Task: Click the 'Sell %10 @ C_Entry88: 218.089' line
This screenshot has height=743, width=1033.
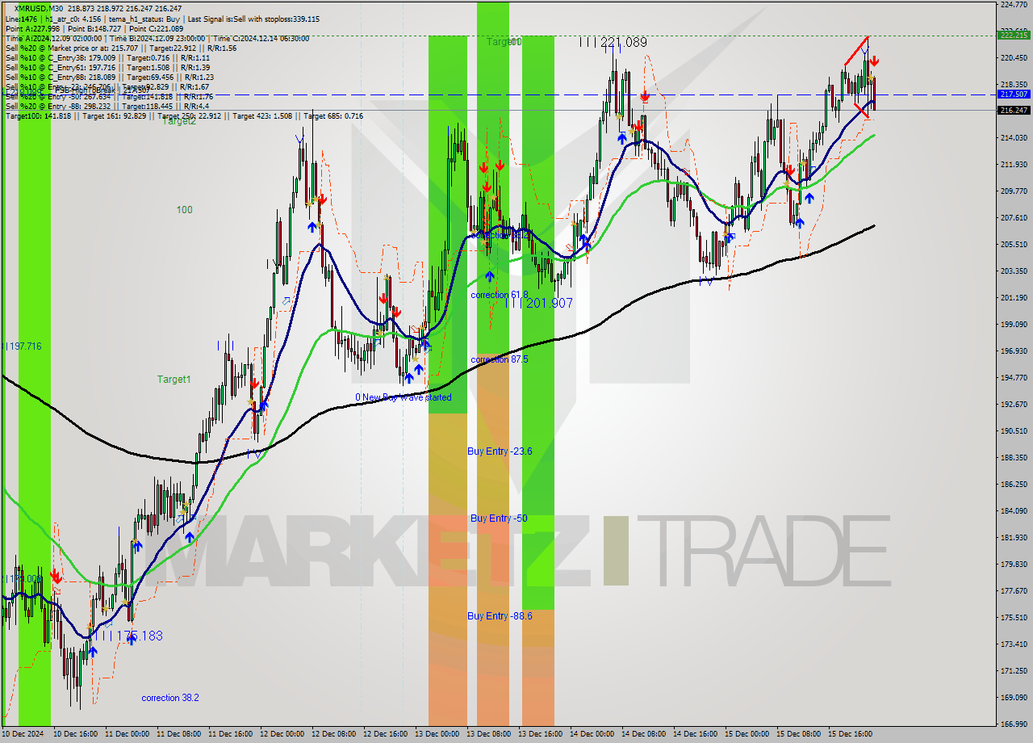Action: point(110,77)
